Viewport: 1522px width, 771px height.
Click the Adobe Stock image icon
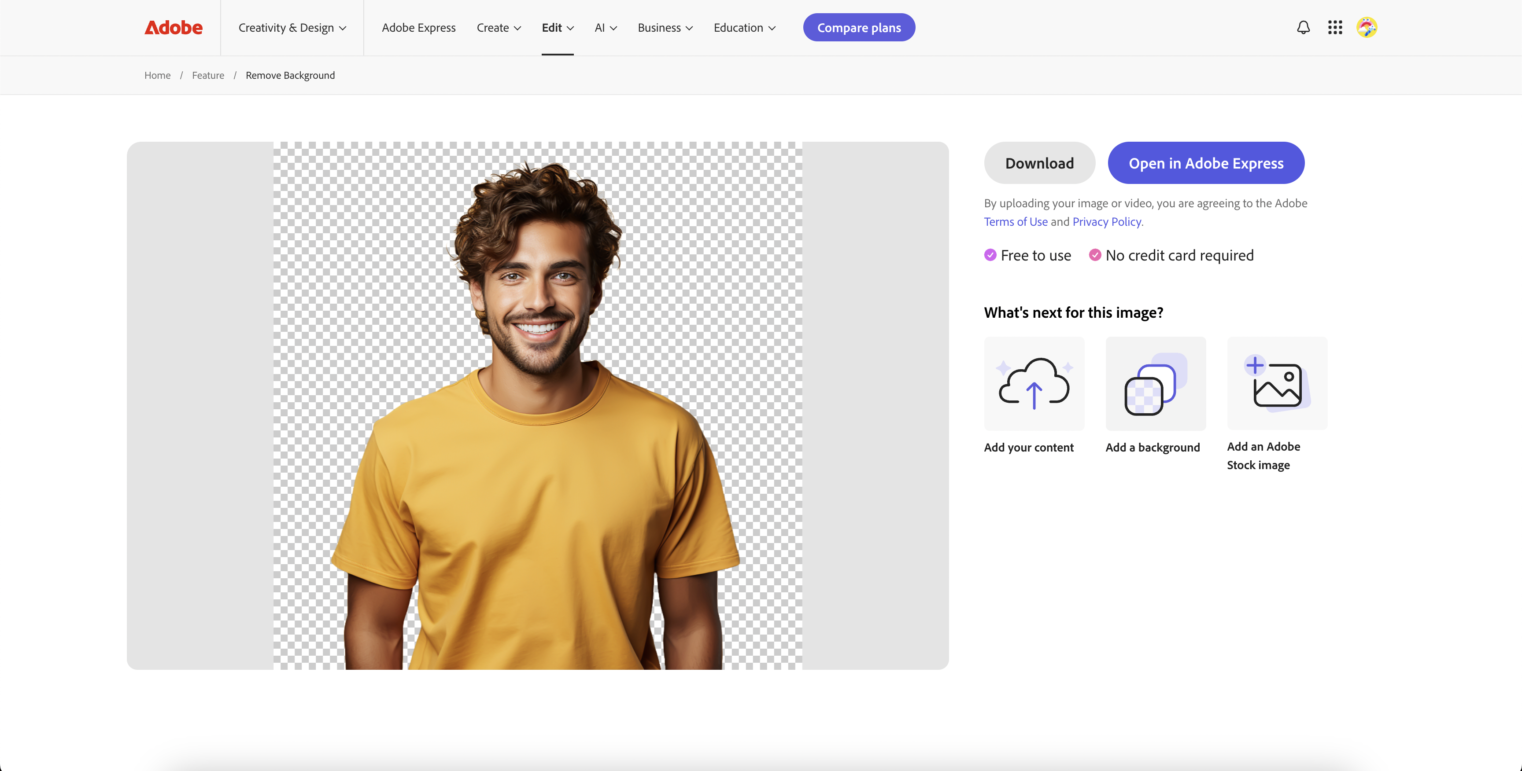point(1276,383)
